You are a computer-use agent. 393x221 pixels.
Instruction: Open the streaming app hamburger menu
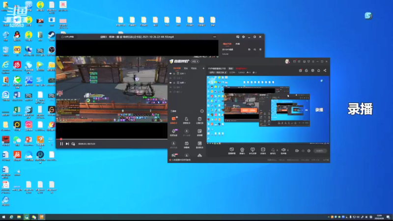313,61
